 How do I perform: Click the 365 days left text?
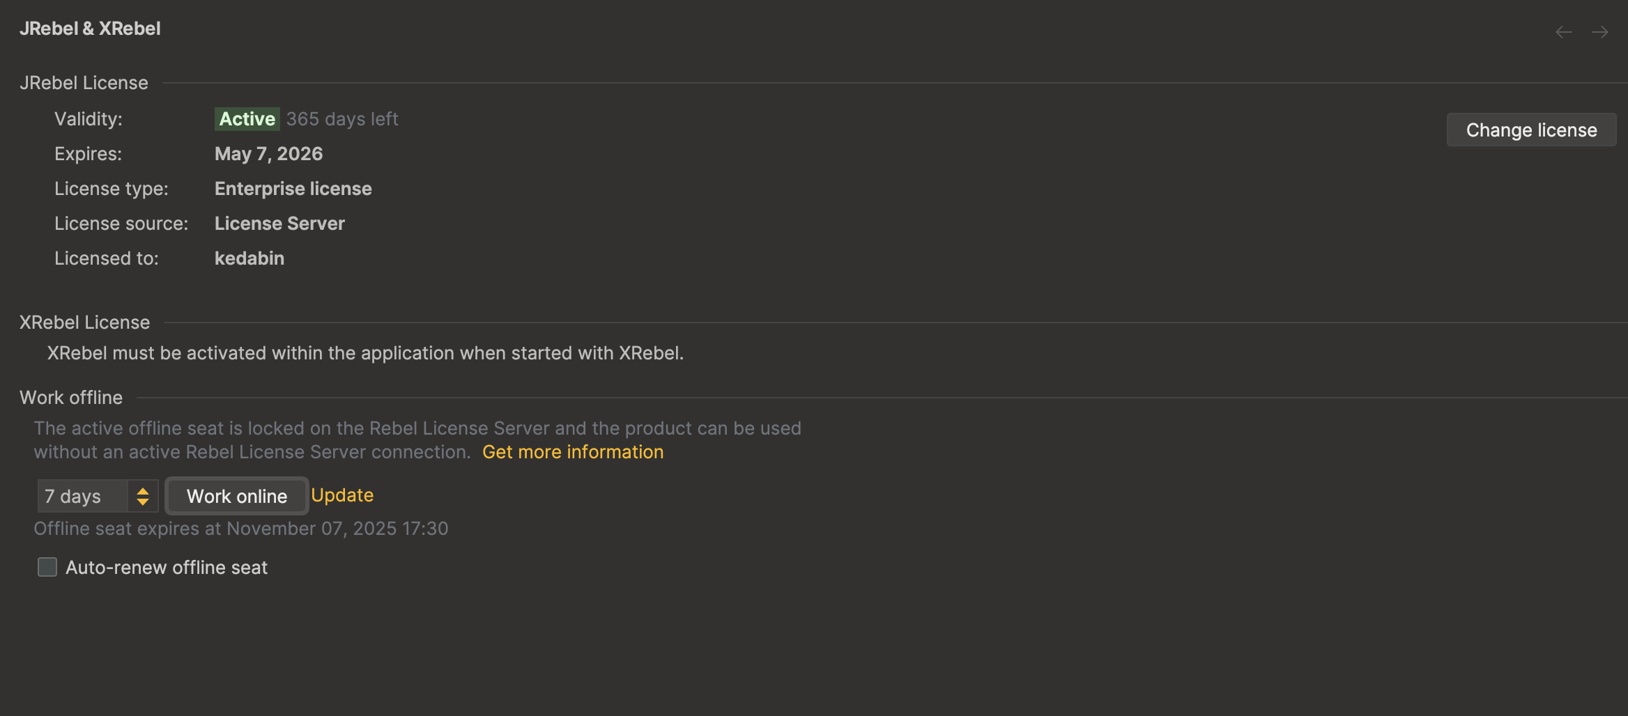tap(342, 119)
